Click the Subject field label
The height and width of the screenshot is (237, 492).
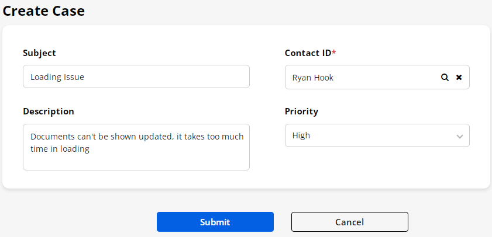click(x=39, y=53)
